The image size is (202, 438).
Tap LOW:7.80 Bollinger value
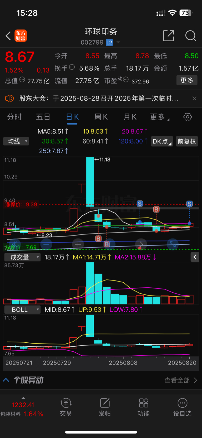click(x=126, y=310)
